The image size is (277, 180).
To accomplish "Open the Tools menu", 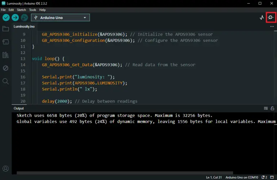I will [32, 10].
